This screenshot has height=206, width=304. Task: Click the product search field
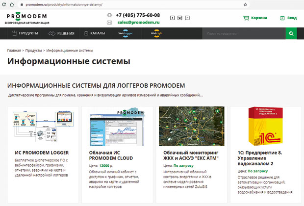(x=244, y=33)
